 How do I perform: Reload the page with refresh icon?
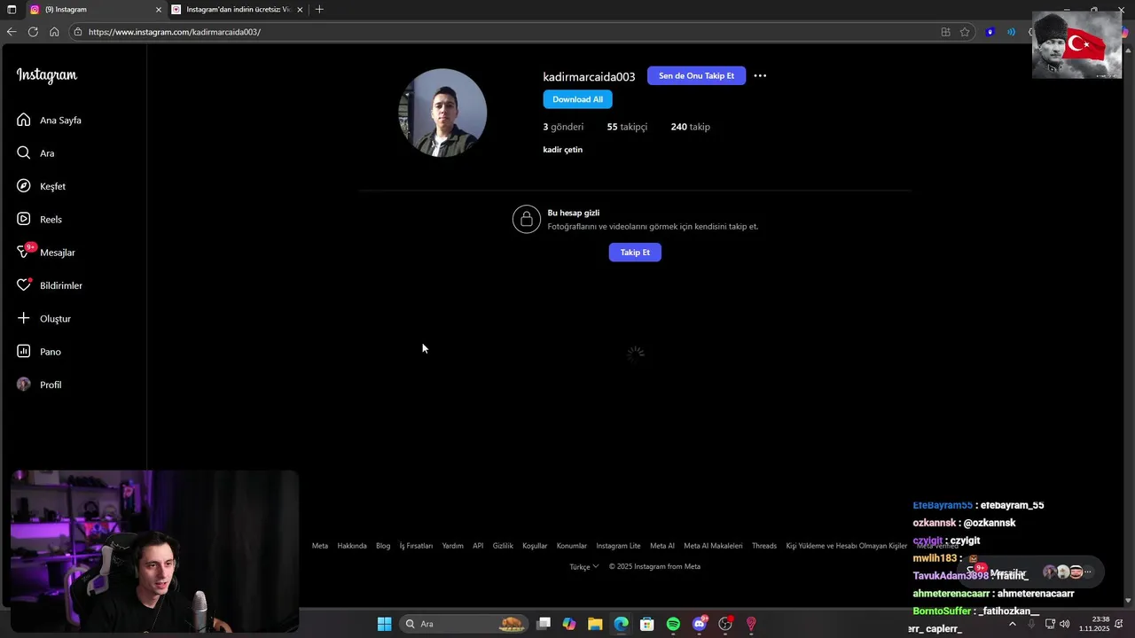point(33,32)
